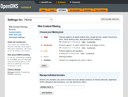Viewport: 128px width, 97px height.
Task: Click the Users can contact you heading
Action: [x=17, y=42]
